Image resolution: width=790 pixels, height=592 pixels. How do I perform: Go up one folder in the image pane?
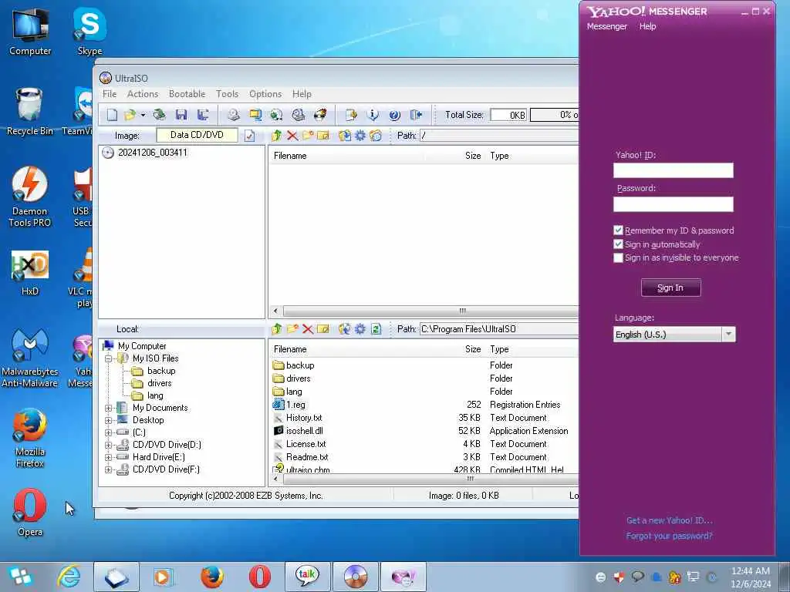pyautogui.click(x=277, y=136)
